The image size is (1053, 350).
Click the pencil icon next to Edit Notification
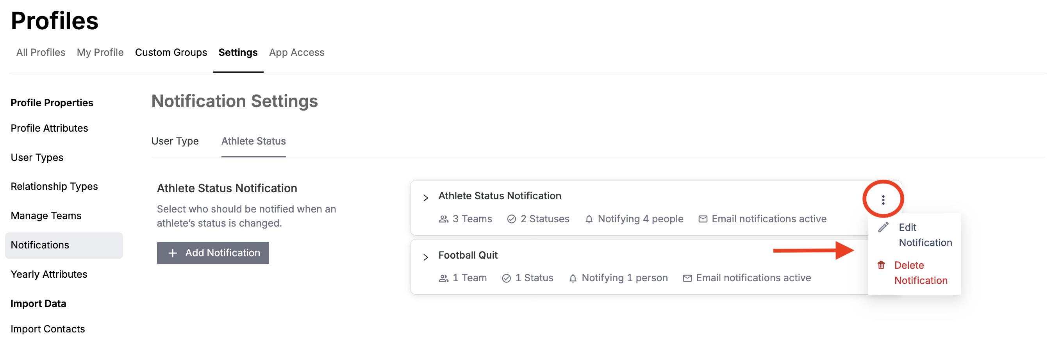[x=884, y=227]
